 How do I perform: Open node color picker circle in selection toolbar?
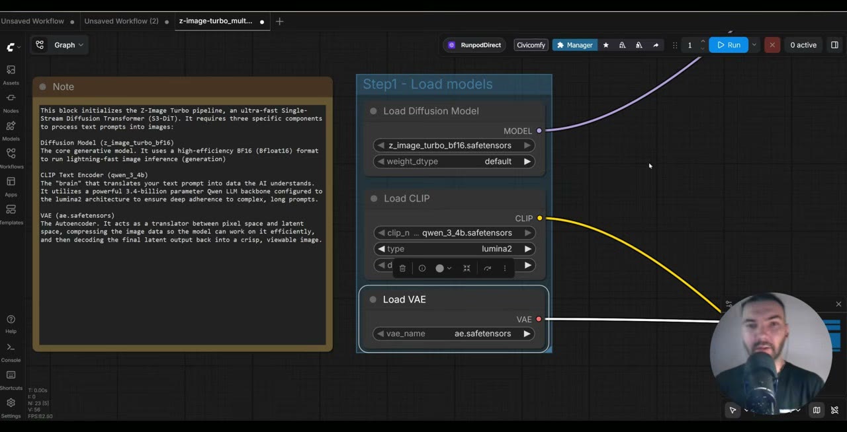click(443, 268)
